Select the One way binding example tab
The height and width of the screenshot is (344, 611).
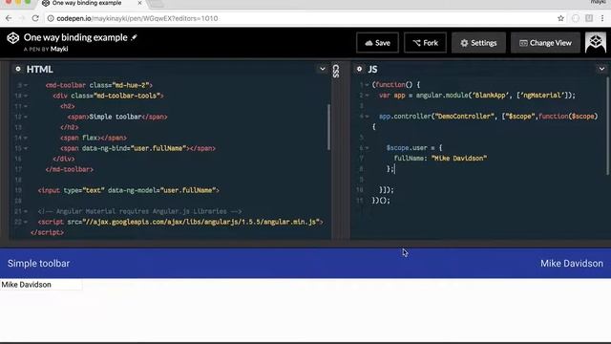coord(92,3)
